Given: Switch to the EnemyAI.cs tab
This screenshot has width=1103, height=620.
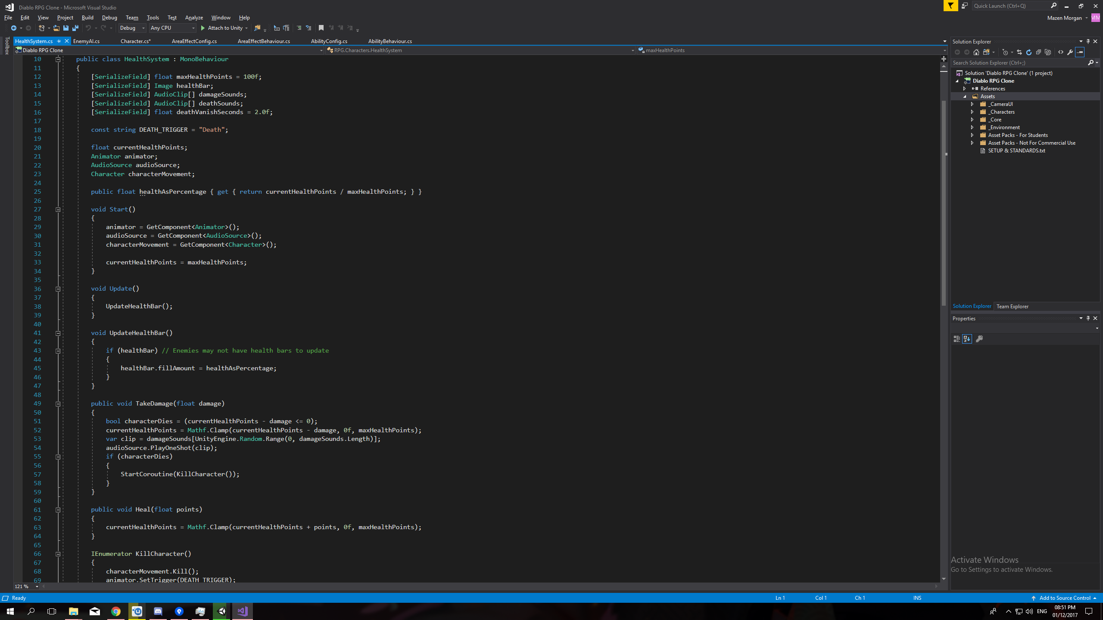Looking at the screenshot, I should tap(86, 41).
